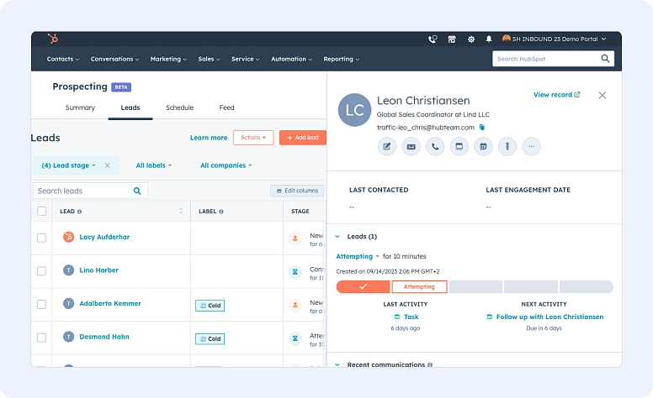Open the All companies filter dropdown
This screenshot has height=398, width=653.
click(x=226, y=165)
